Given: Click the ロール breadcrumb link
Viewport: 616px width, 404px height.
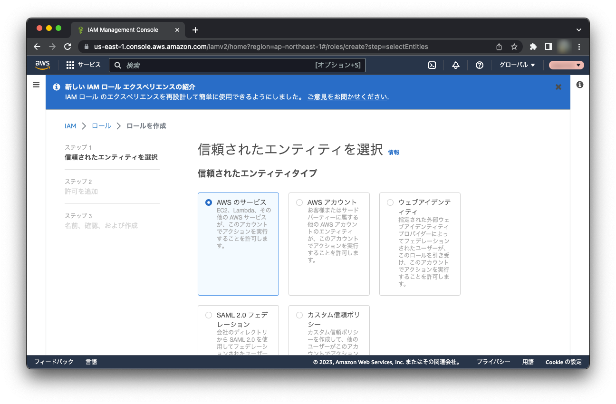Looking at the screenshot, I should coord(101,126).
